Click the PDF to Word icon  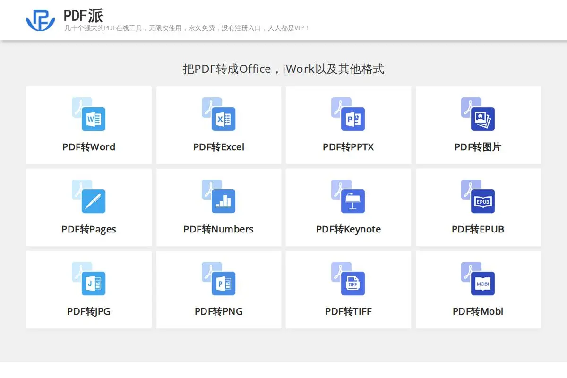tap(89, 114)
